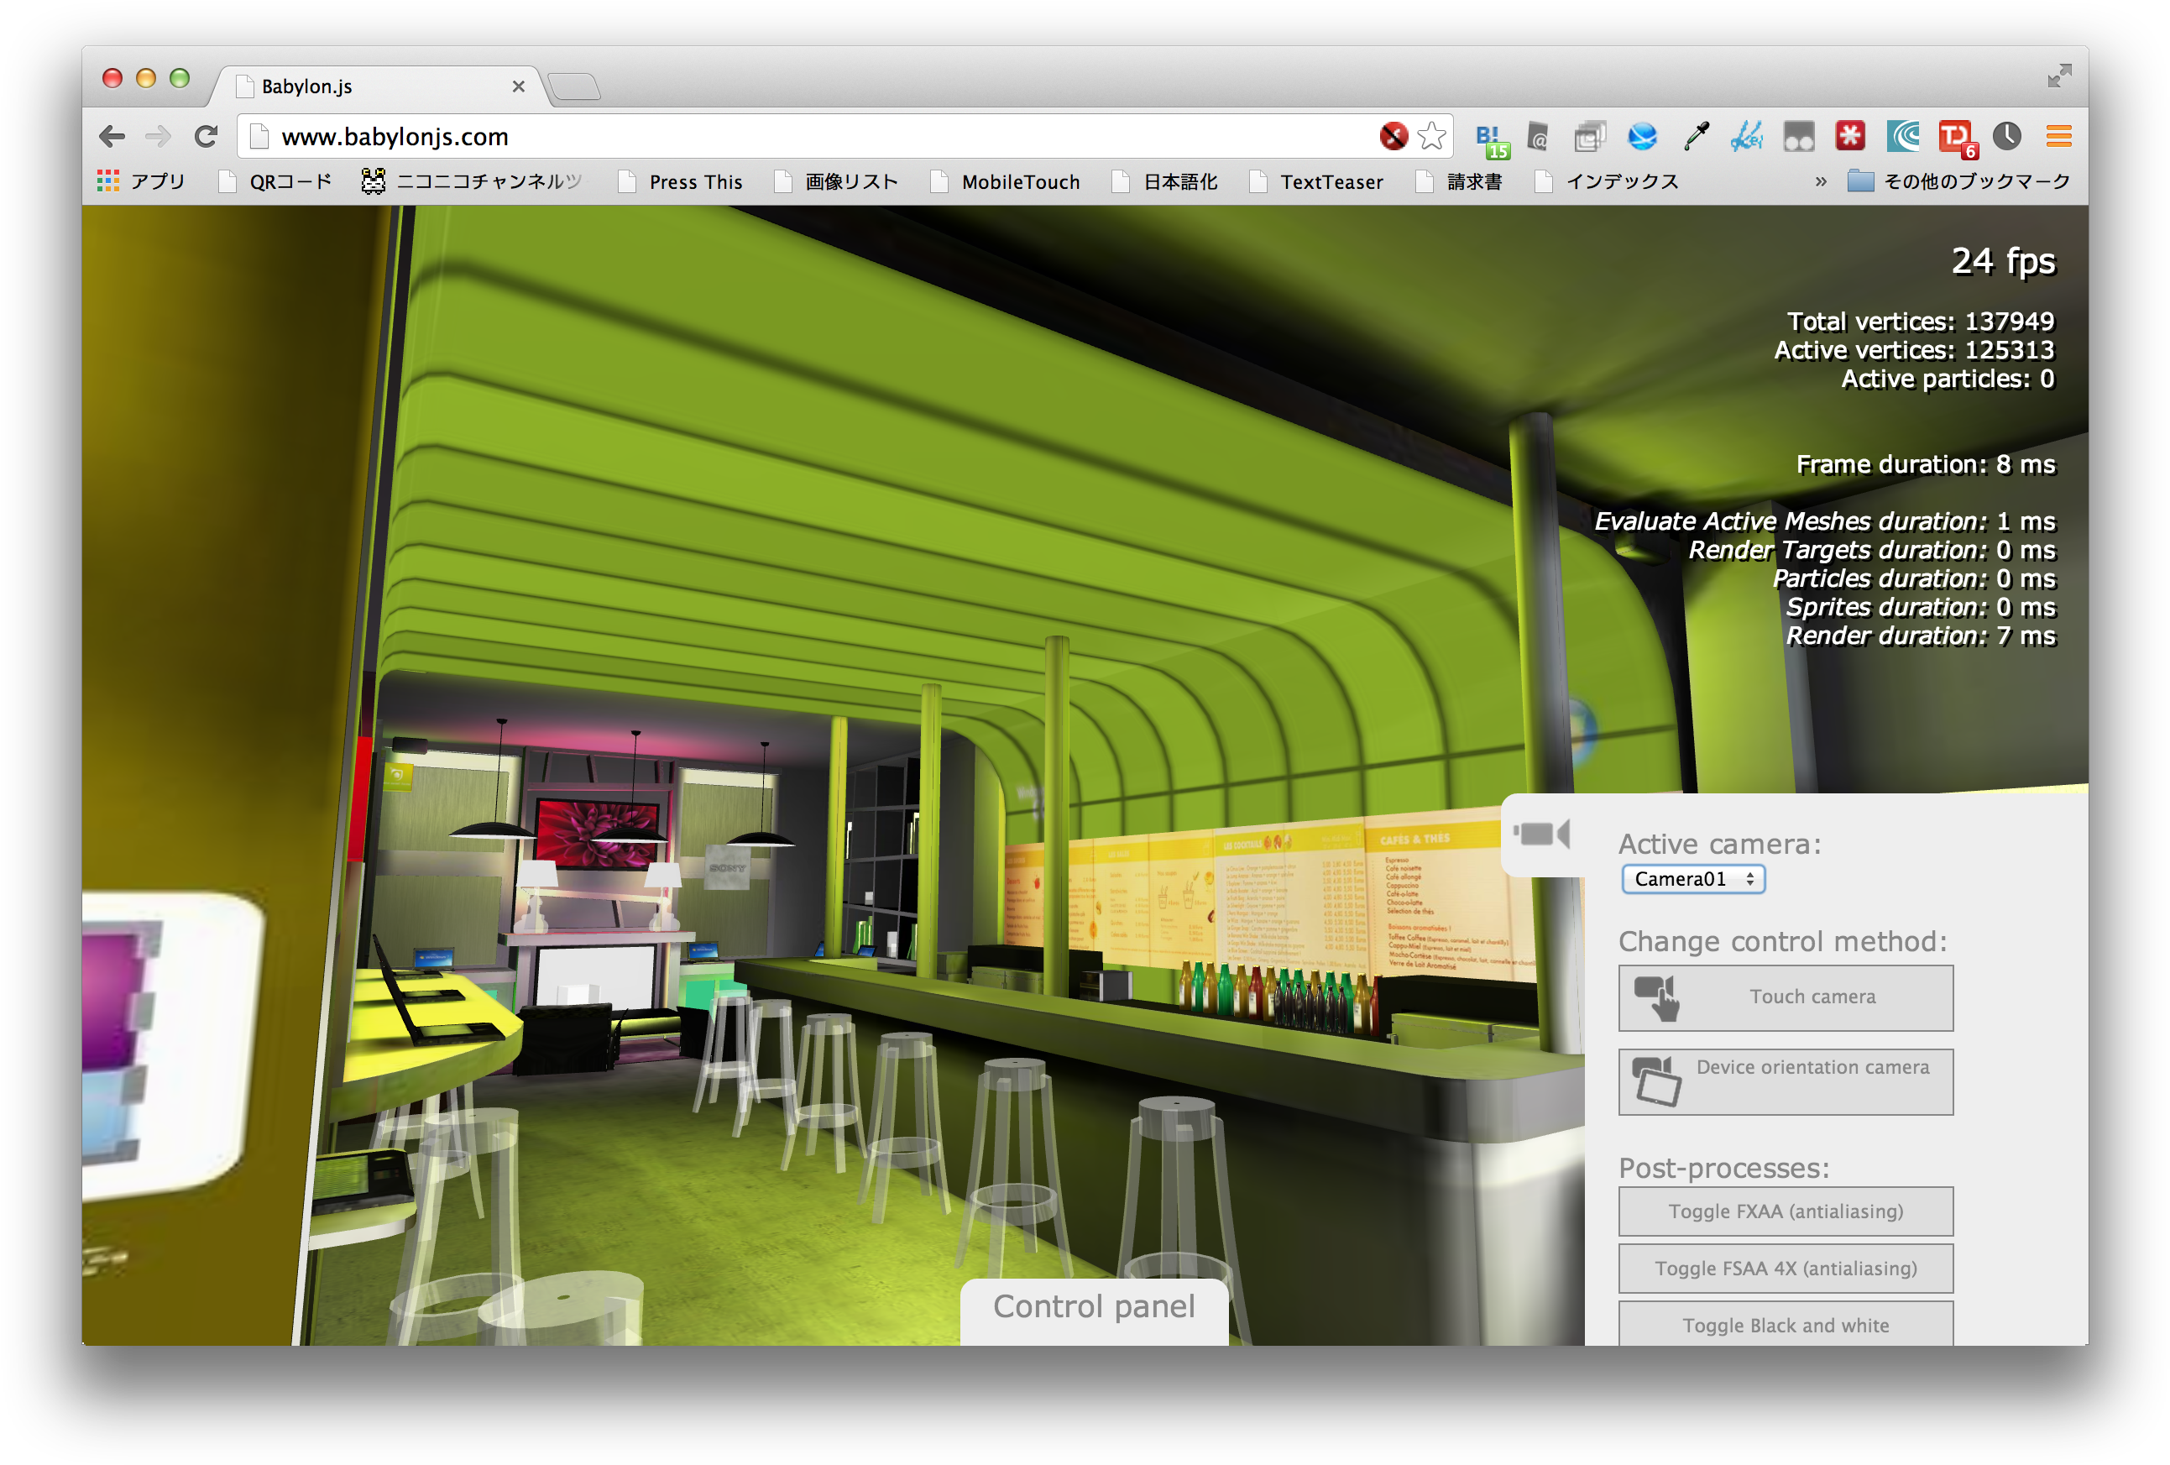The image size is (2170, 1465).
Task: Open the ニコニコチャンネル bookmark
Action: pyautogui.click(x=472, y=182)
